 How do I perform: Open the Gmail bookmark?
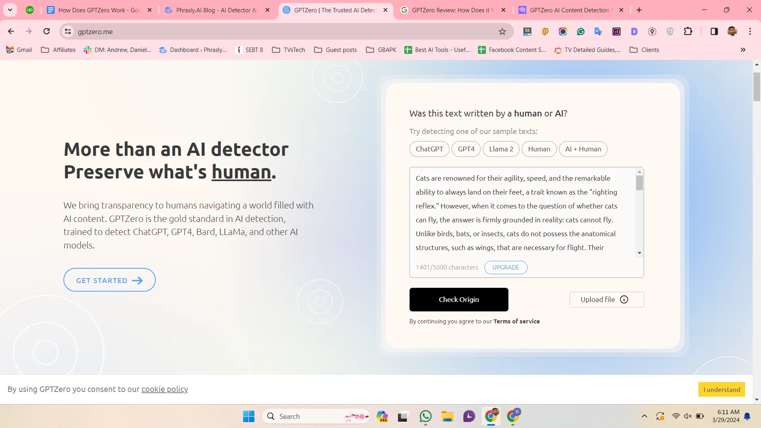coord(19,50)
